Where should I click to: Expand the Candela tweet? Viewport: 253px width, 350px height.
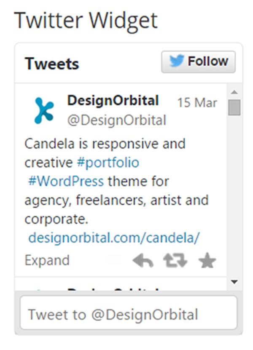[47, 260]
